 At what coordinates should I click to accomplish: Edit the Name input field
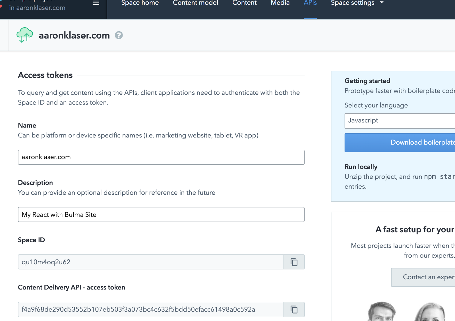click(x=161, y=157)
